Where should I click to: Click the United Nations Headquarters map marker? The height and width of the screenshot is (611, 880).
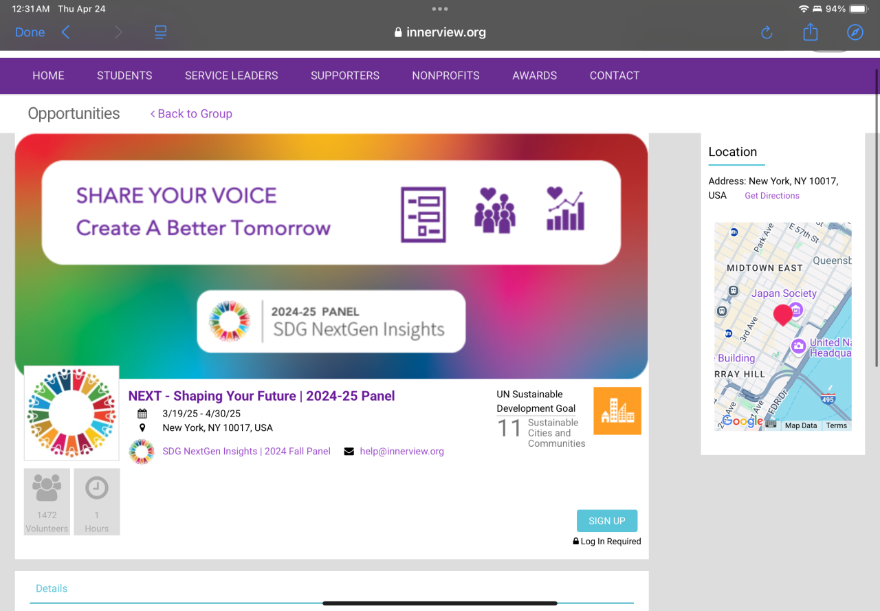tap(798, 346)
